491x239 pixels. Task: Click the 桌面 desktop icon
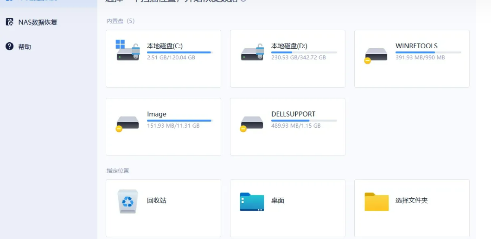click(x=252, y=202)
